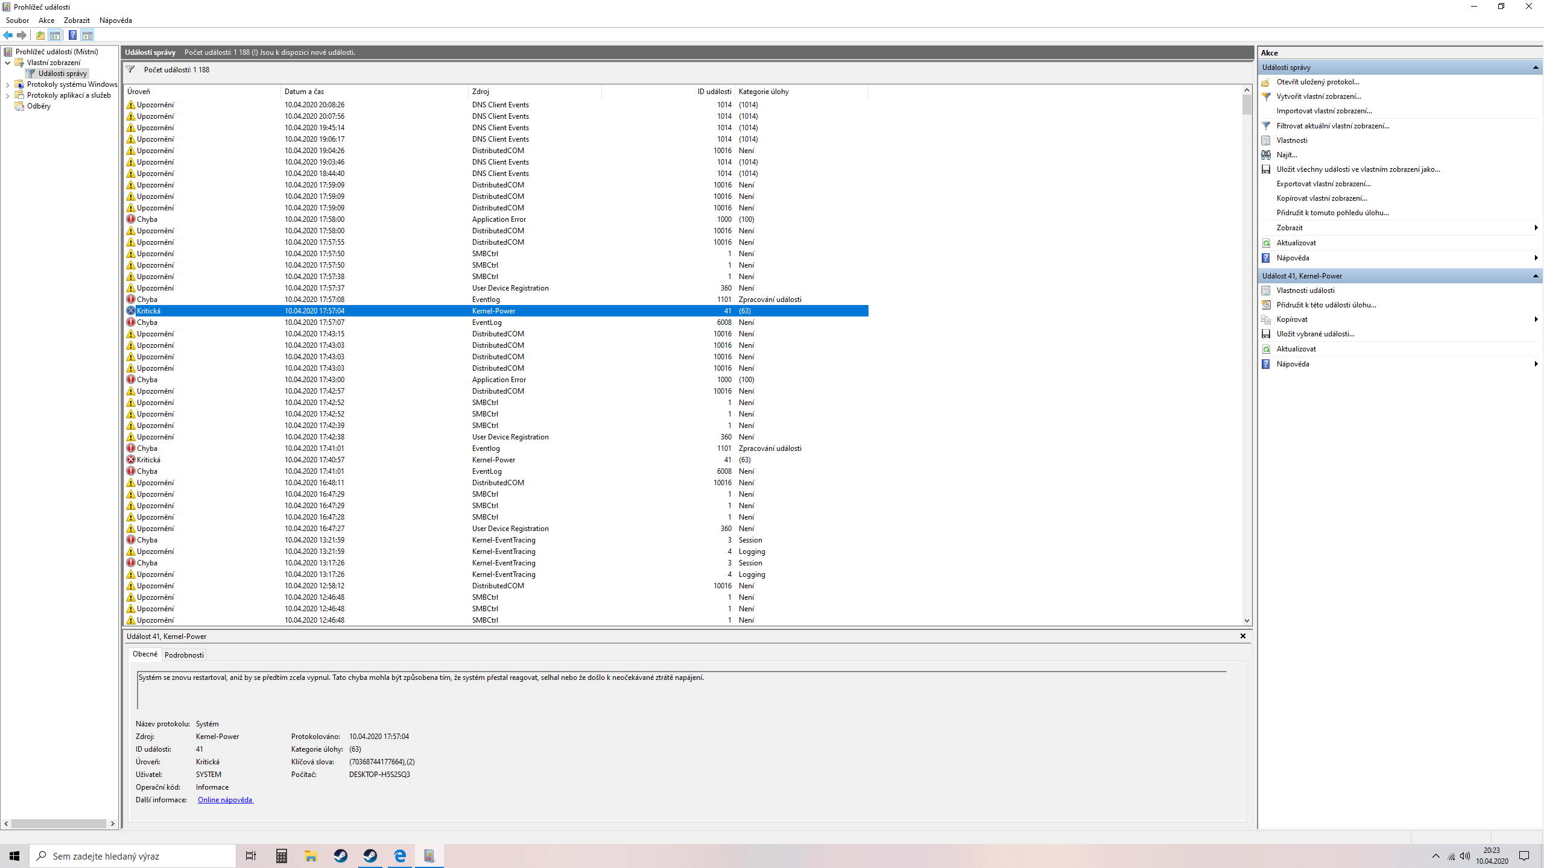The image size is (1544, 868).
Task: Expand Protokoly systému Windows tree node
Action: [7, 85]
